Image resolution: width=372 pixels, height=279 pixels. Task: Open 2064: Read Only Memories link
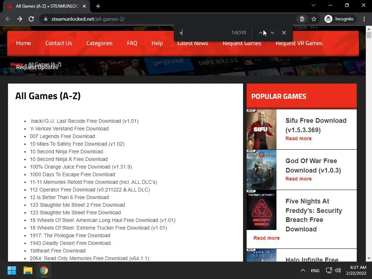pyautogui.click(x=89, y=258)
